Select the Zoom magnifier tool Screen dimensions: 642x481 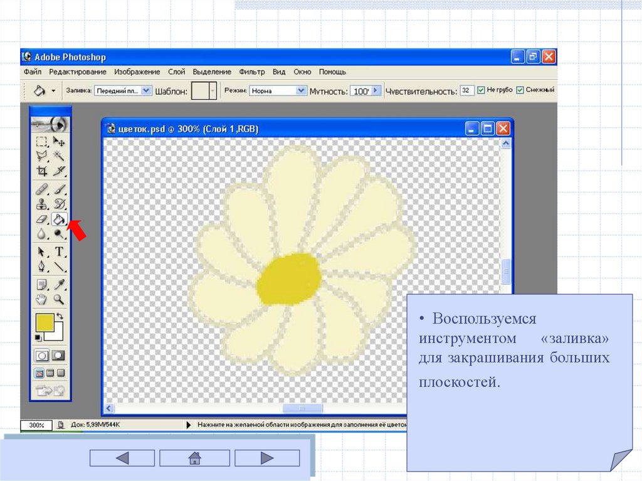point(59,299)
